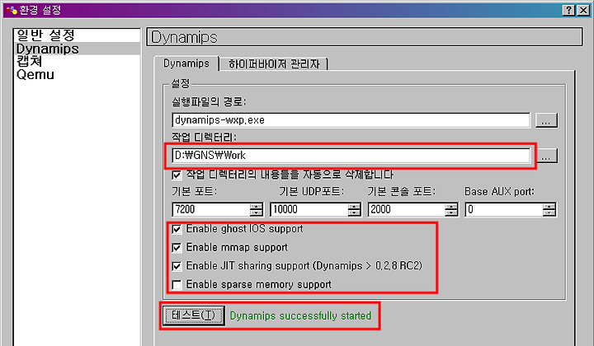Decrease the Base AUX port value
Image resolution: width=594 pixels, height=346 pixels.
click(549, 213)
